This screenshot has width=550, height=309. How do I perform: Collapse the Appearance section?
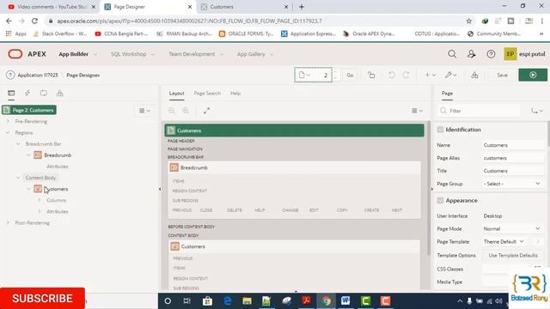tap(440, 200)
